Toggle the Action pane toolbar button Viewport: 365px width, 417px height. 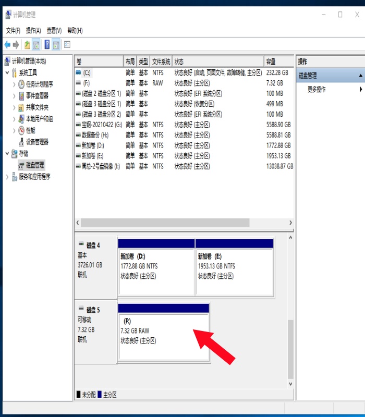(56, 45)
